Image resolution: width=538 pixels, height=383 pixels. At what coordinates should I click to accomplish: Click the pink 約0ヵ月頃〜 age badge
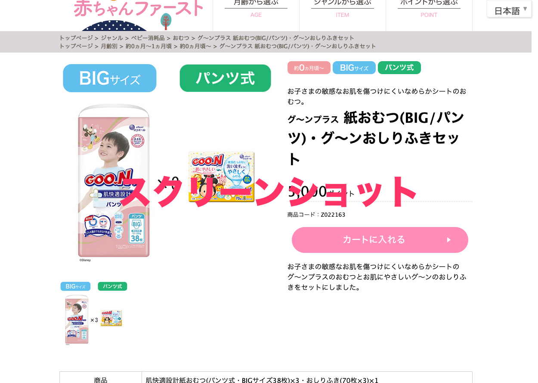tap(309, 68)
